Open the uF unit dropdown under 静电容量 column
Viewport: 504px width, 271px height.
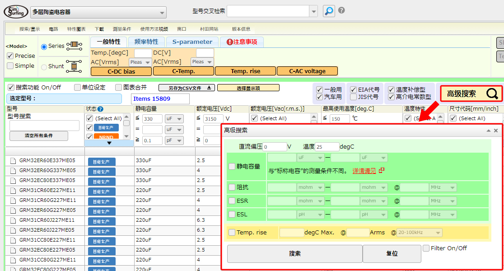click(x=174, y=119)
